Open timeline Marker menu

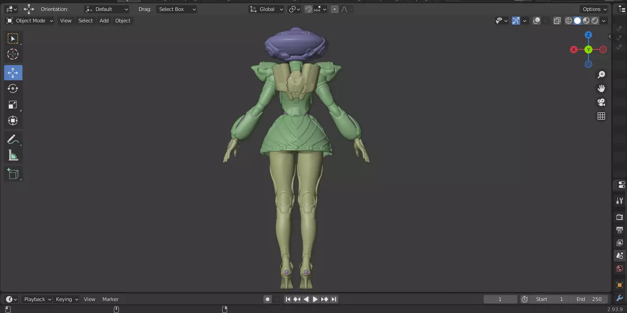(x=110, y=299)
